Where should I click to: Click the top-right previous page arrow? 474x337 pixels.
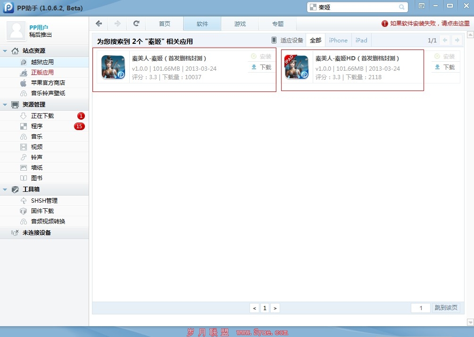(445, 40)
